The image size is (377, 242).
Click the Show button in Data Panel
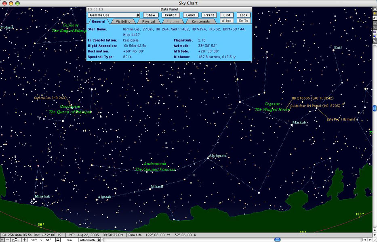(151, 15)
